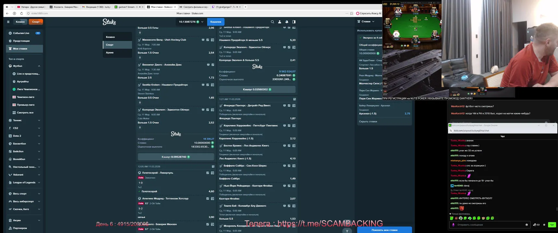Open Премьер-лига in sidebar
The image size is (558, 233).
[x=26, y=105]
